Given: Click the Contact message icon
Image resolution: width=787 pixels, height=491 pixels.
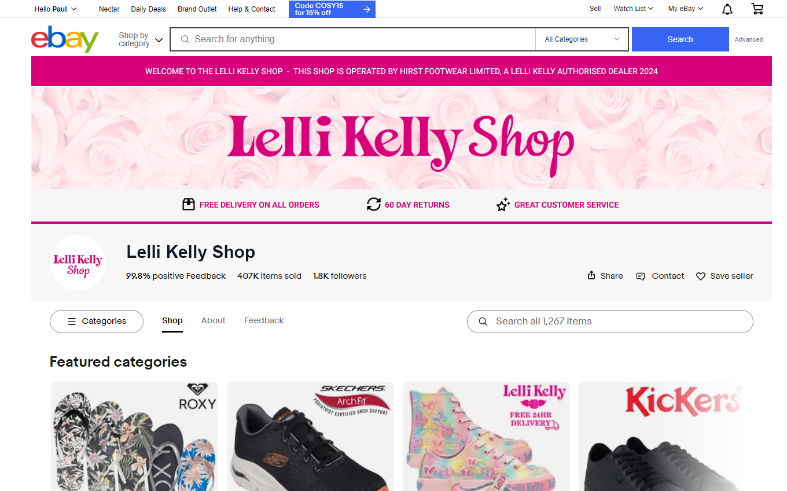Looking at the screenshot, I should 641,276.
